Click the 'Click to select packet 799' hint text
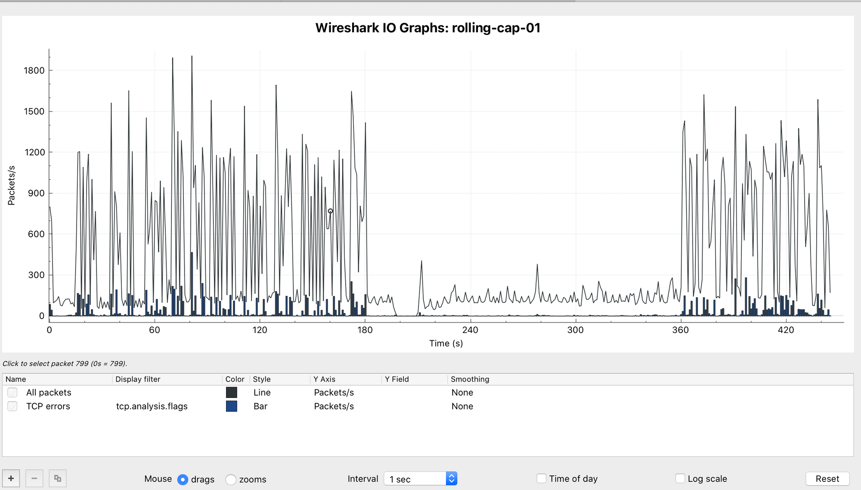 [65, 363]
